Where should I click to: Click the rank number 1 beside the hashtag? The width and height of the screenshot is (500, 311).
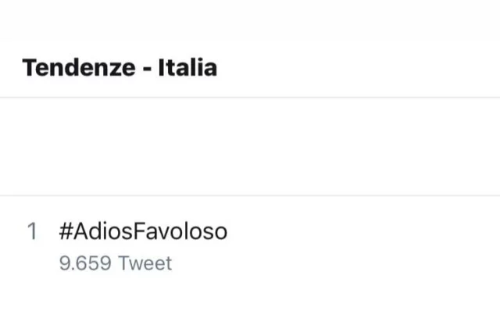tap(32, 231)
